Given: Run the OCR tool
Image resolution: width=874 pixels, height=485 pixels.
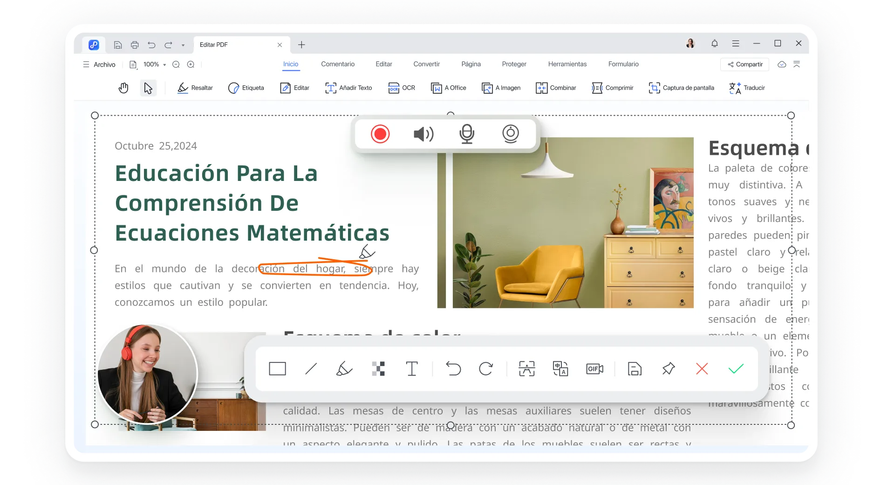Looking at the screenshot, I should tap(402, 88).
